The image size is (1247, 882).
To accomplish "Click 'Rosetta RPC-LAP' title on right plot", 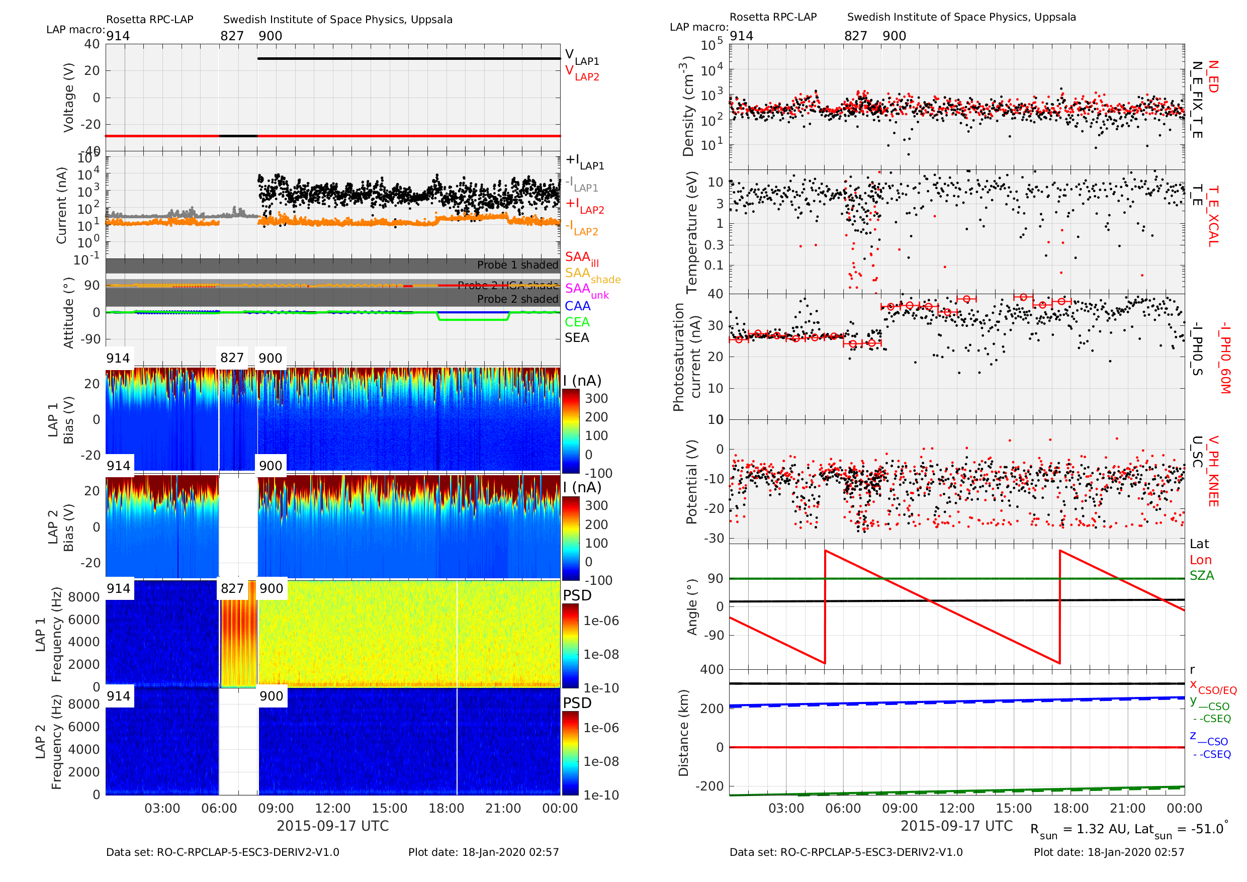I will (x=773, y=17).
